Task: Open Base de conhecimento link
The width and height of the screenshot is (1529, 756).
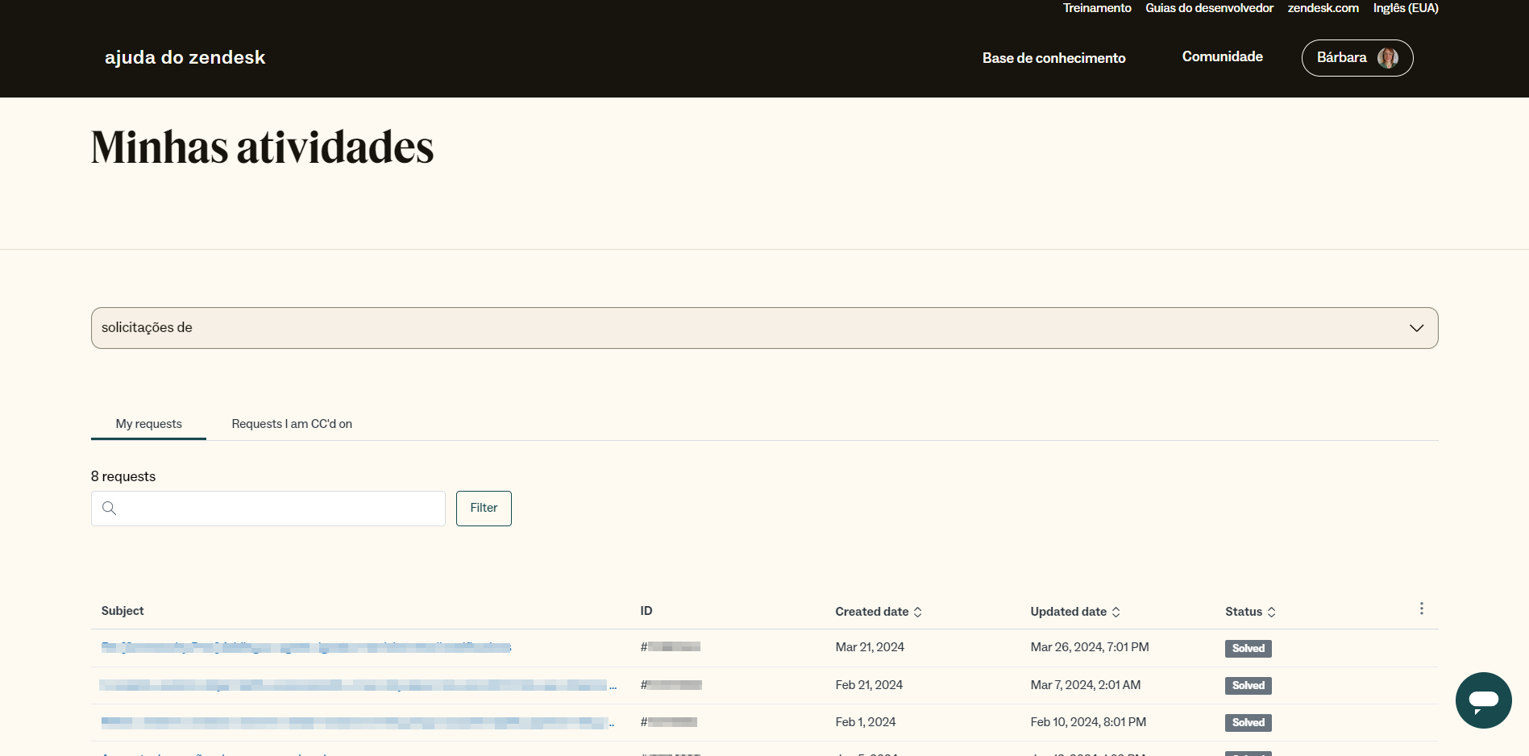Action: point(1053,58)
